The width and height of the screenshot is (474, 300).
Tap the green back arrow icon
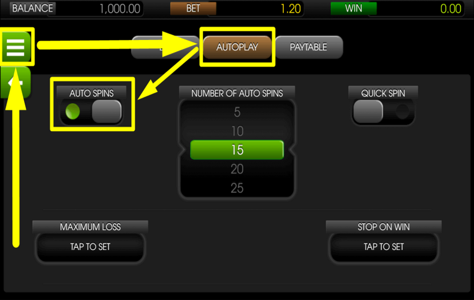click(16, 83)
